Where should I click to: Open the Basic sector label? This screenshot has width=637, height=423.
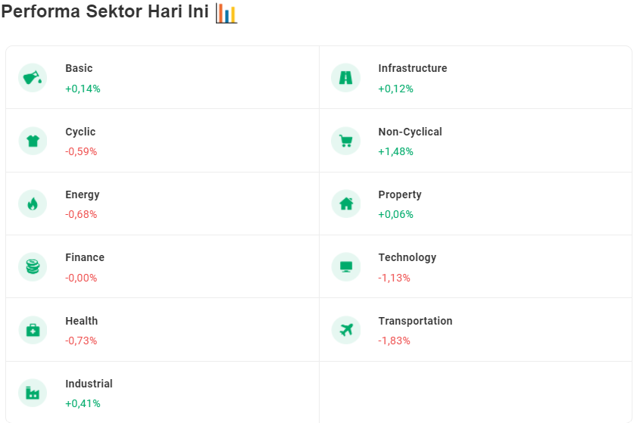tap(79, 68)
